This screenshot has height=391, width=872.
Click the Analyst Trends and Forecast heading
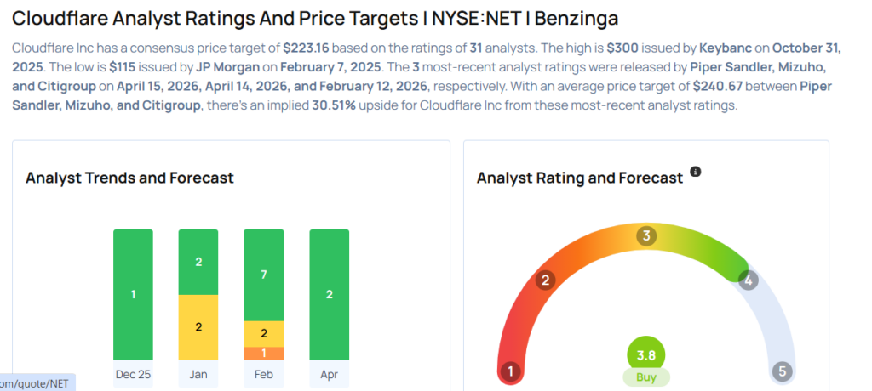coord(129,178)
